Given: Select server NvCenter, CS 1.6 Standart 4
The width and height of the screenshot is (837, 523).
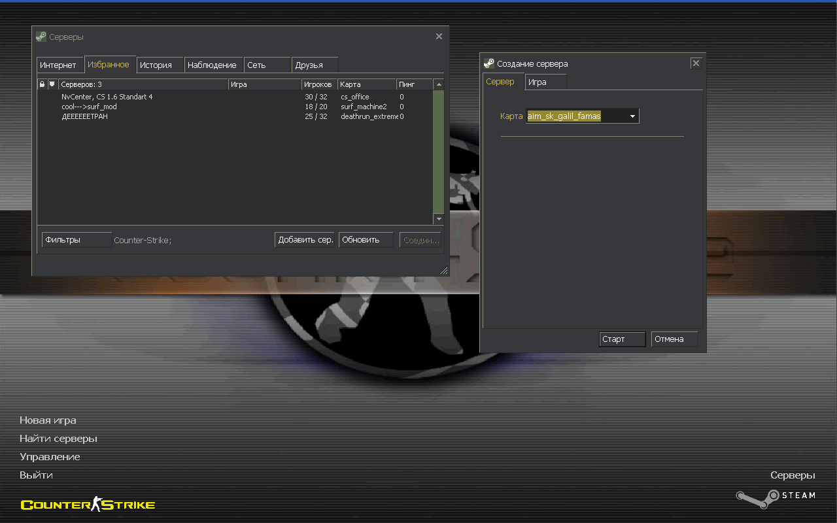Looking at the screenshot, I should 235,97.
